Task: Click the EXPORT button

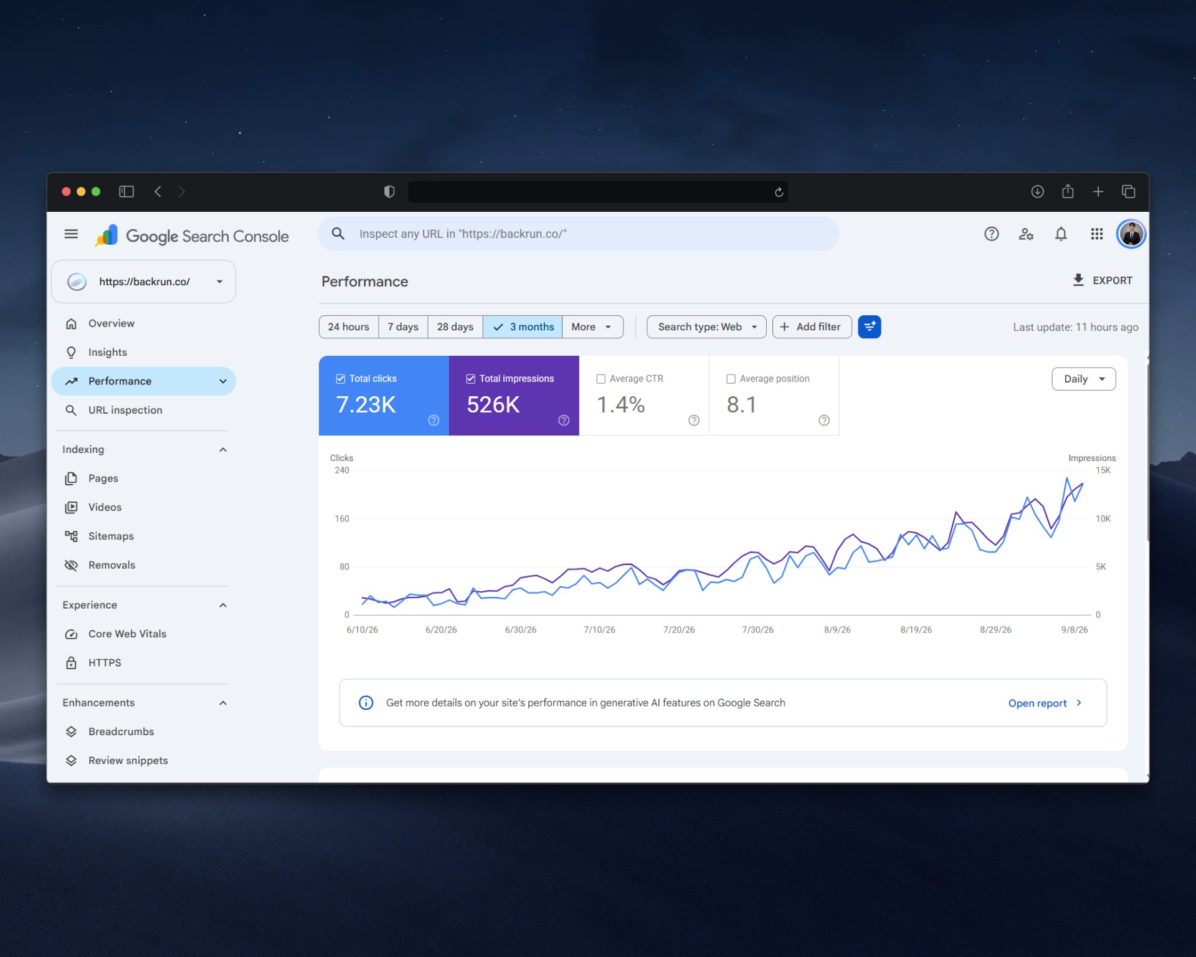Action: pyautogui.click(x=1102, y=280)
